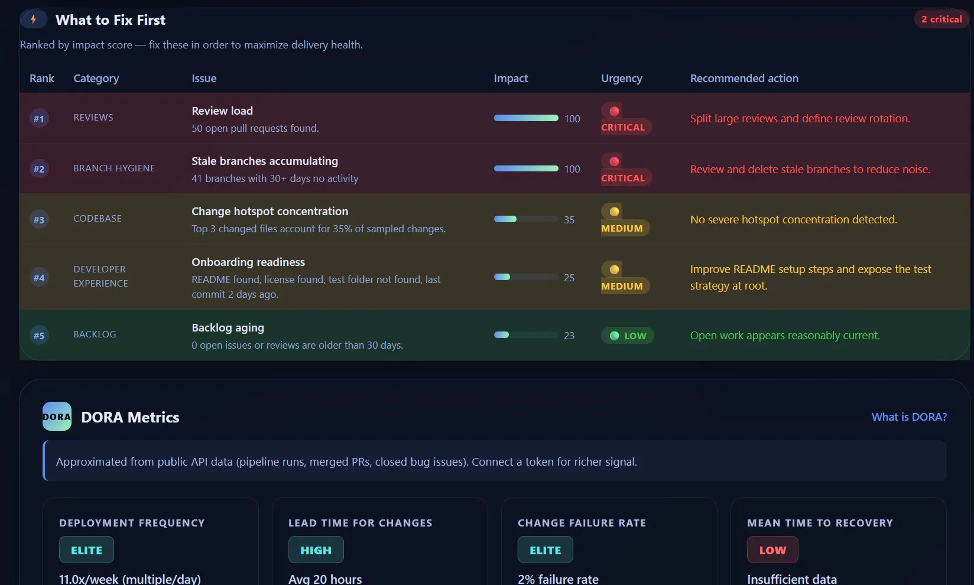Screen dimensions: 974x585
Task: Click 'No severe hotspot concentration detected.'
Action: pos(794,219)
